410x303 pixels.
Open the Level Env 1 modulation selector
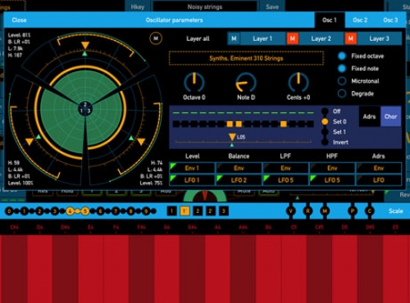(x=192, y=168)
